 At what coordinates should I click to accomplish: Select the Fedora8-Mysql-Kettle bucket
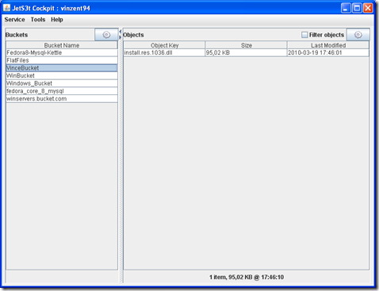click(62, 52)
